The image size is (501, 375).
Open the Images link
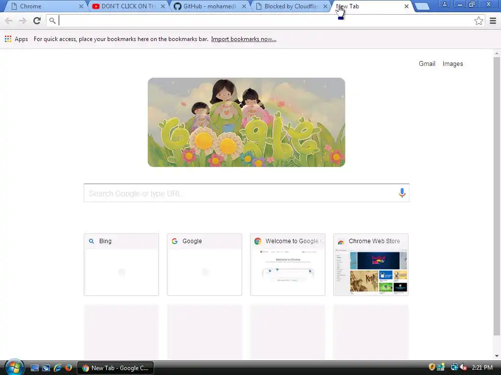click(453, 64)
